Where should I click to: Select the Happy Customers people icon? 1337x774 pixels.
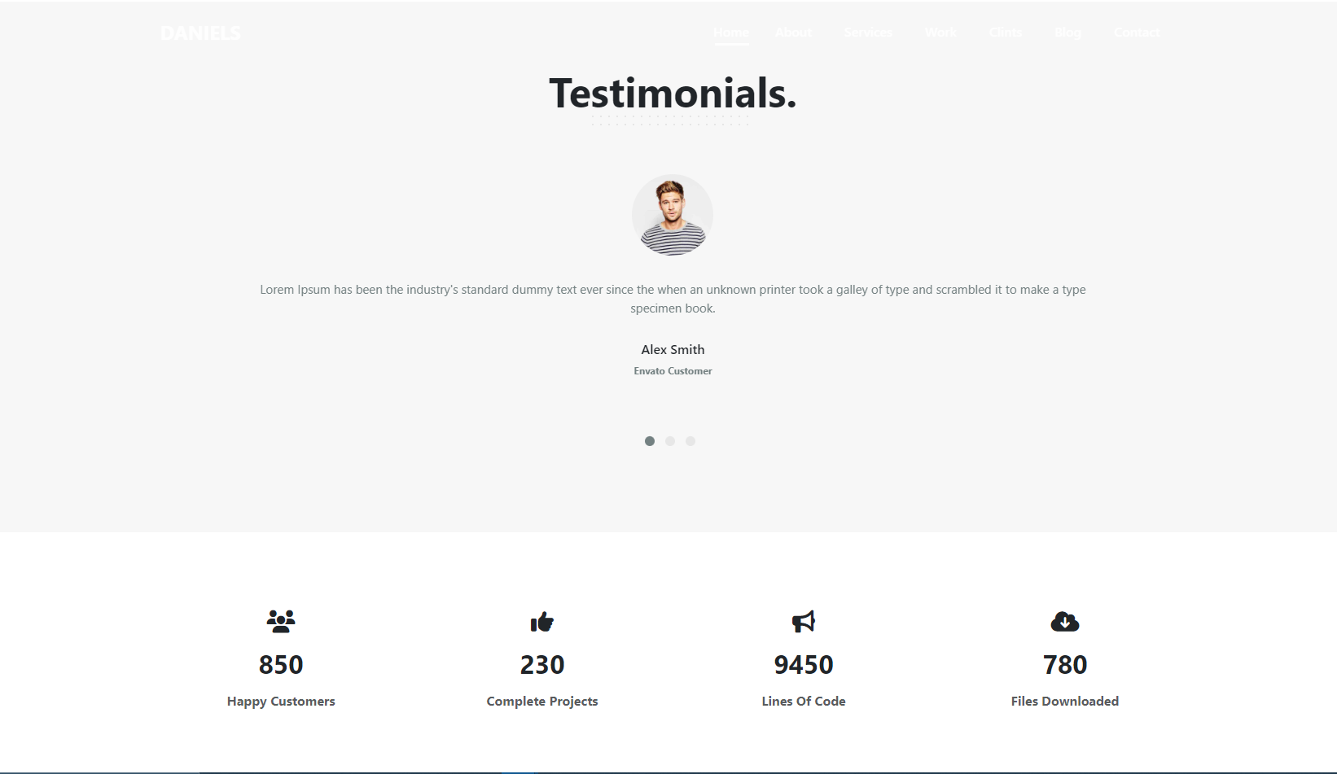tap(280, 621)
